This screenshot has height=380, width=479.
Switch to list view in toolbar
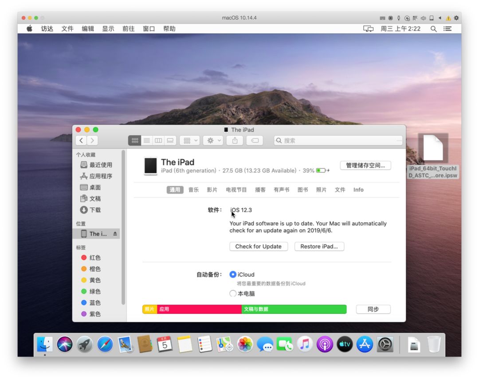click(x=146, y=140)
